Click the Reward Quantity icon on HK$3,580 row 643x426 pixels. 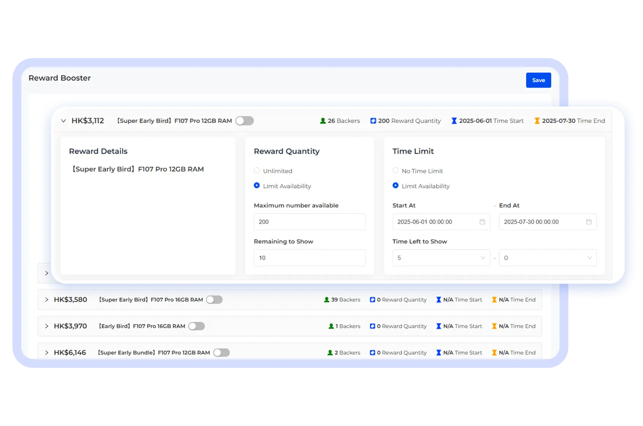pos(372,300)
